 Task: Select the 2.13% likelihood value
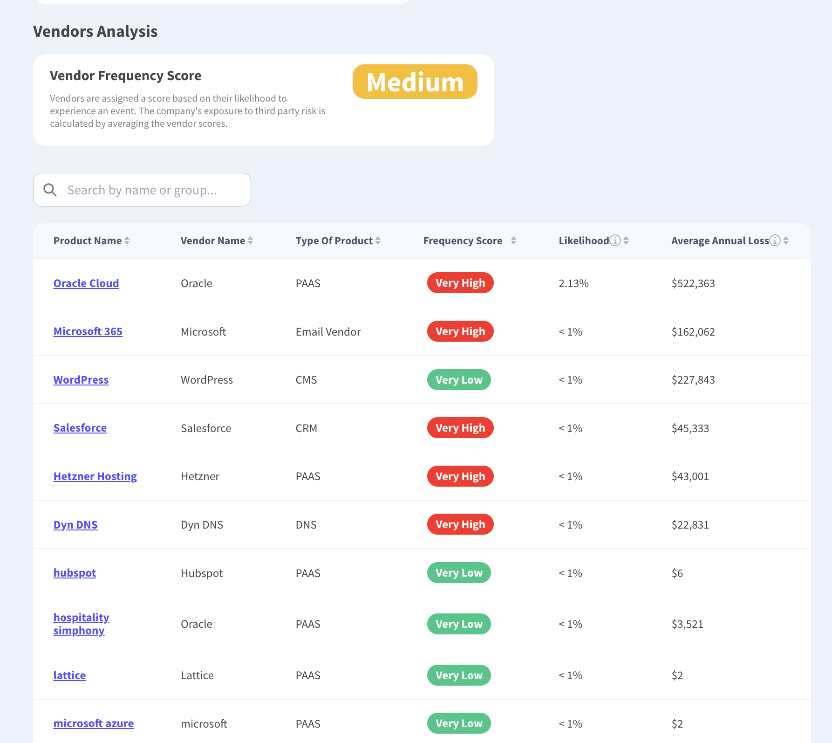(x=574, y=283)
